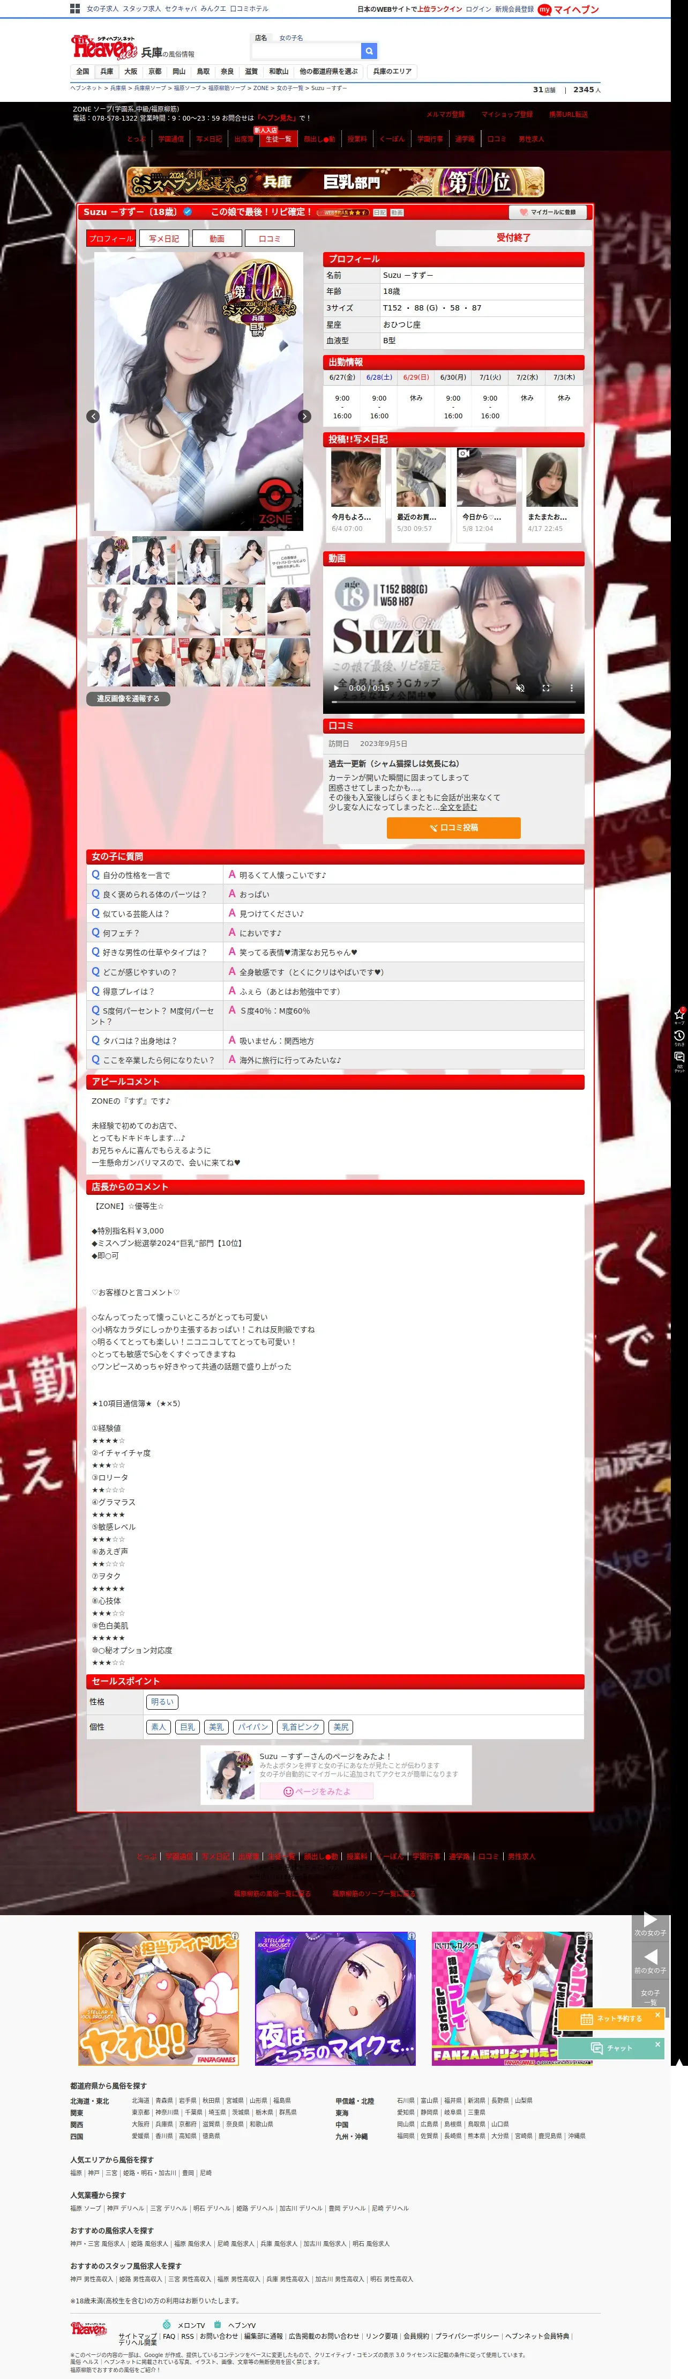Switch to the 口コミ tab
Screen dimensions: 688x2379
click(x=270, y=238)
